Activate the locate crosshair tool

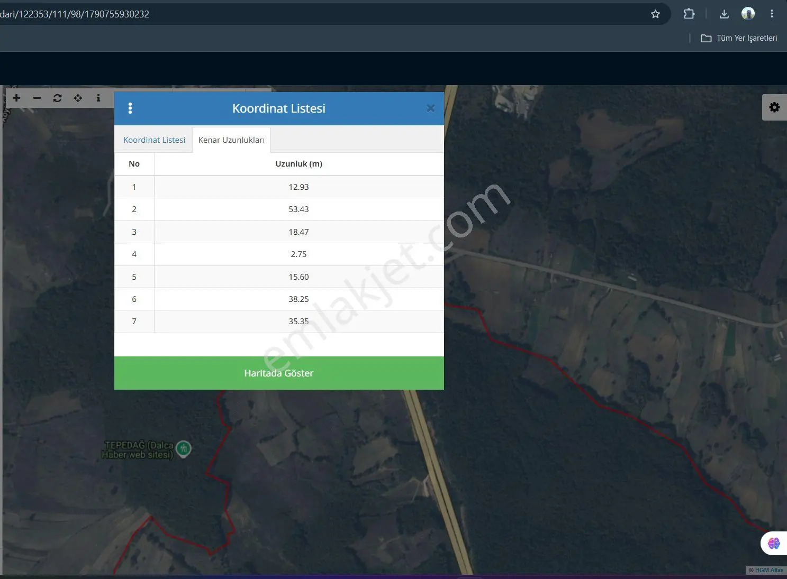pos(78,98)
